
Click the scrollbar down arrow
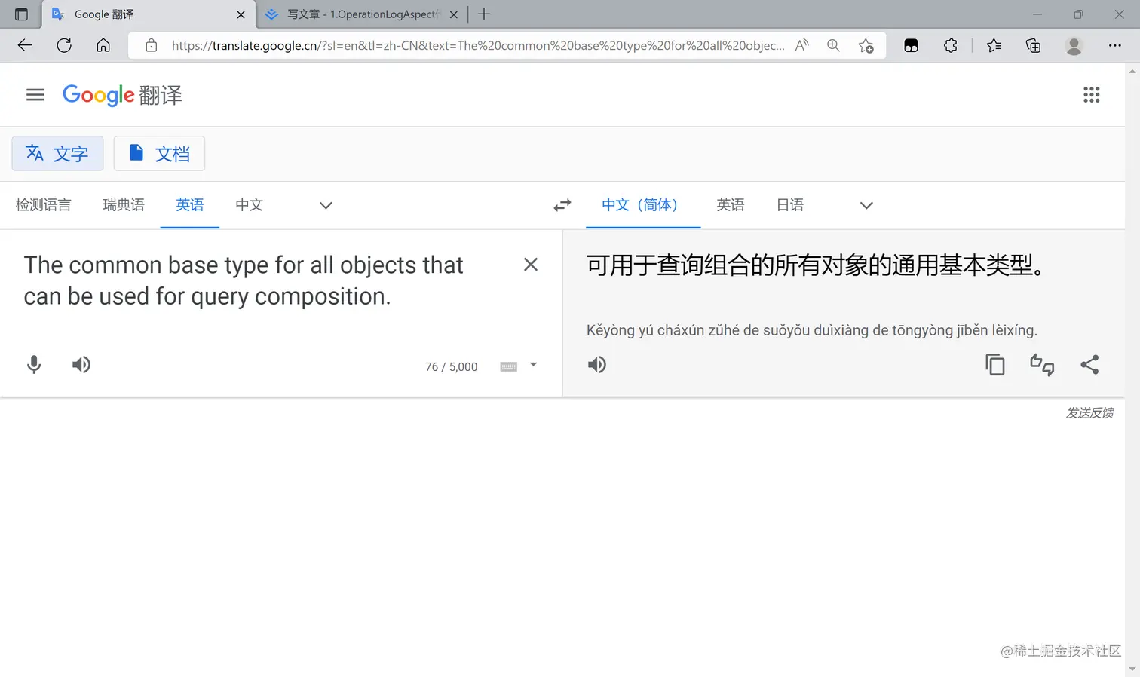1132,669
